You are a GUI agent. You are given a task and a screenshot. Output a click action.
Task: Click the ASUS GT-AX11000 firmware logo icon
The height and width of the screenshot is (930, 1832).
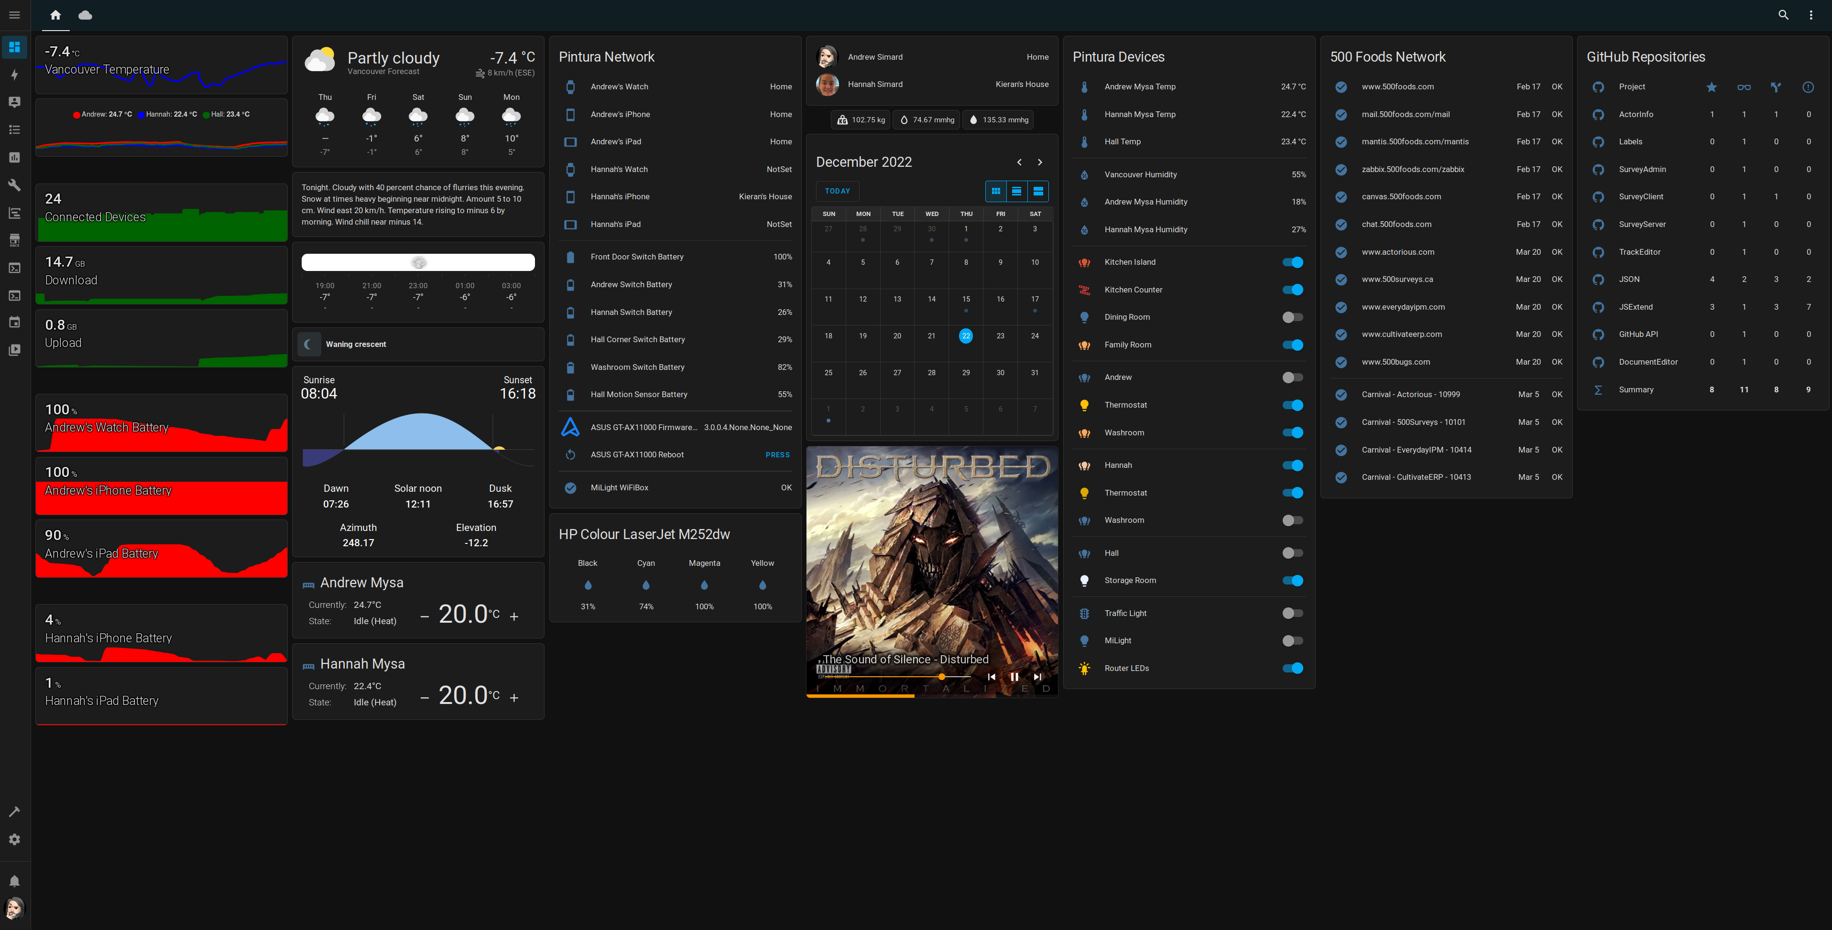pos(570,427)
